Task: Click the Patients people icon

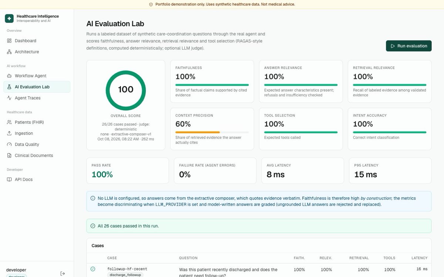Action: pos(9,122)
